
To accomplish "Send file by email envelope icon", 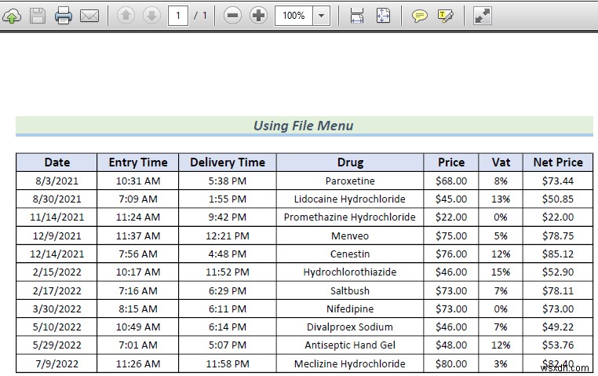I will click(x=89, y=16).
